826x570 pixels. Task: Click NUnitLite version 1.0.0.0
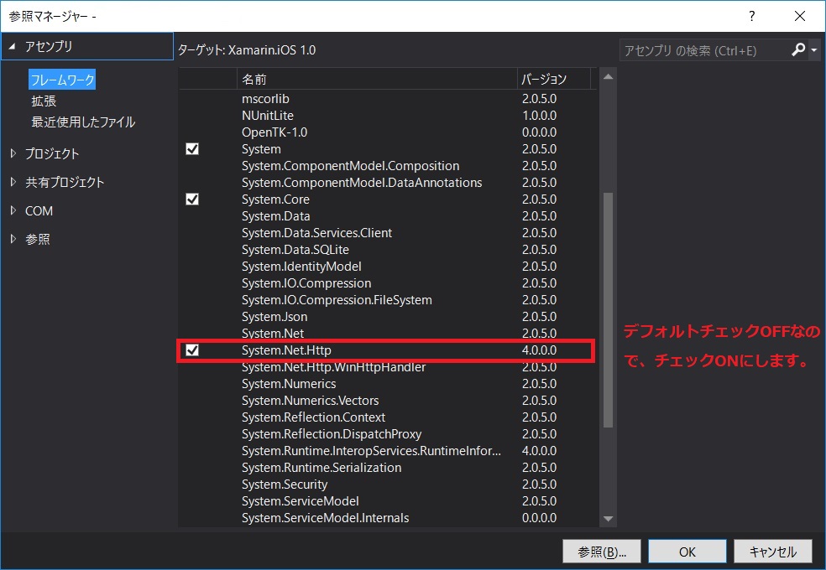(539, 116)
